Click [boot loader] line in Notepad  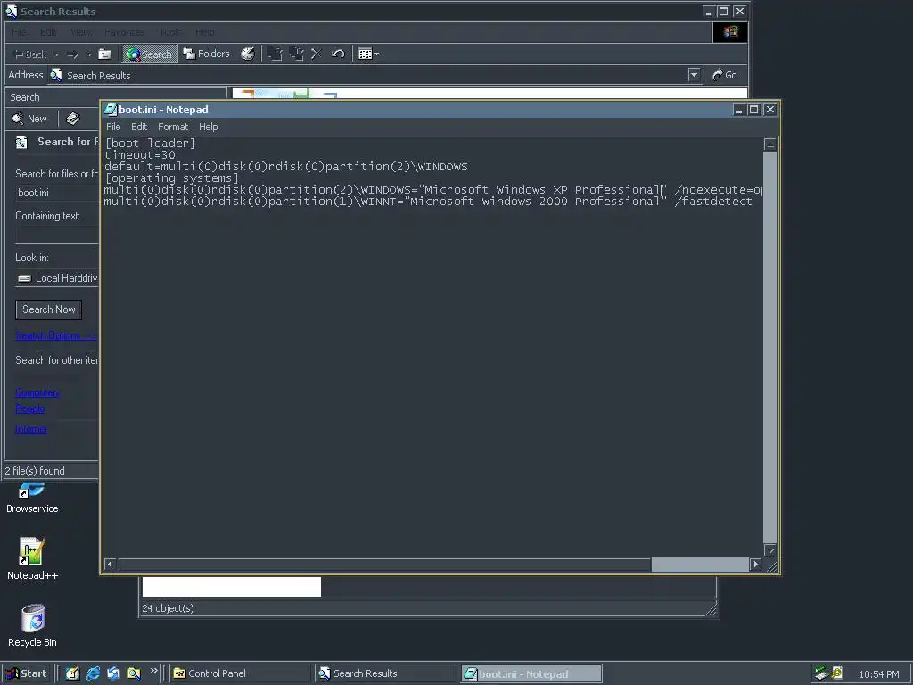(150, 144)
